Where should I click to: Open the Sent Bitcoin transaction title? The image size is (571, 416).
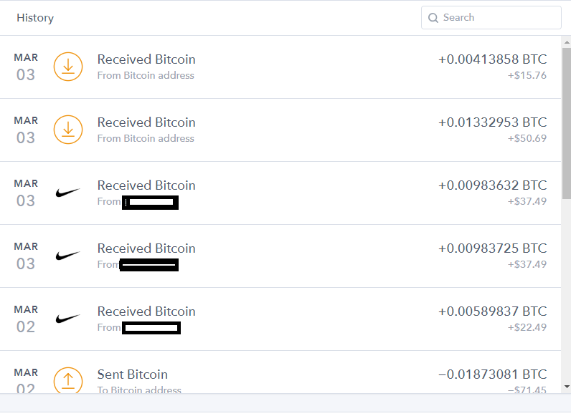(x=133, y=374)
